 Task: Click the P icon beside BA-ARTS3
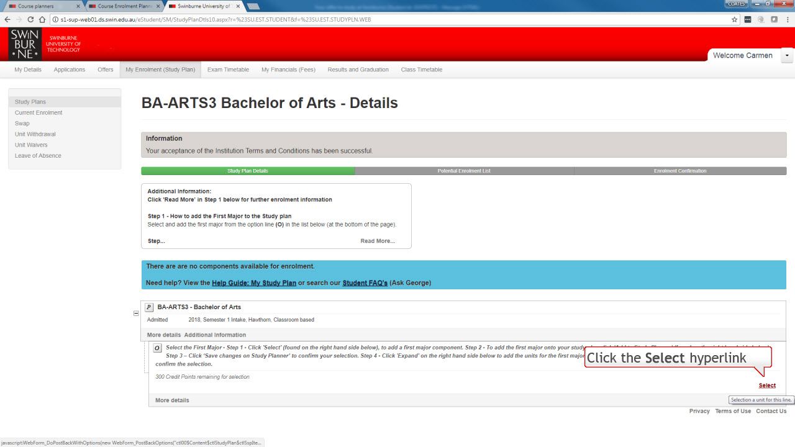[x=149, y=307]
